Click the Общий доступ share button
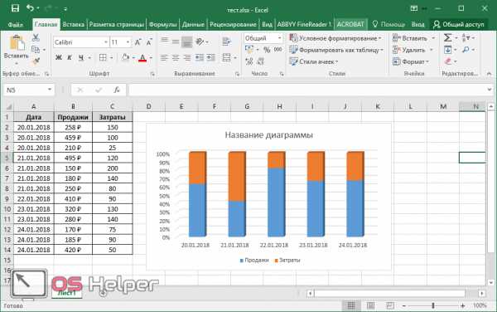The image size is (497, 312). click(x=459, y=24)
